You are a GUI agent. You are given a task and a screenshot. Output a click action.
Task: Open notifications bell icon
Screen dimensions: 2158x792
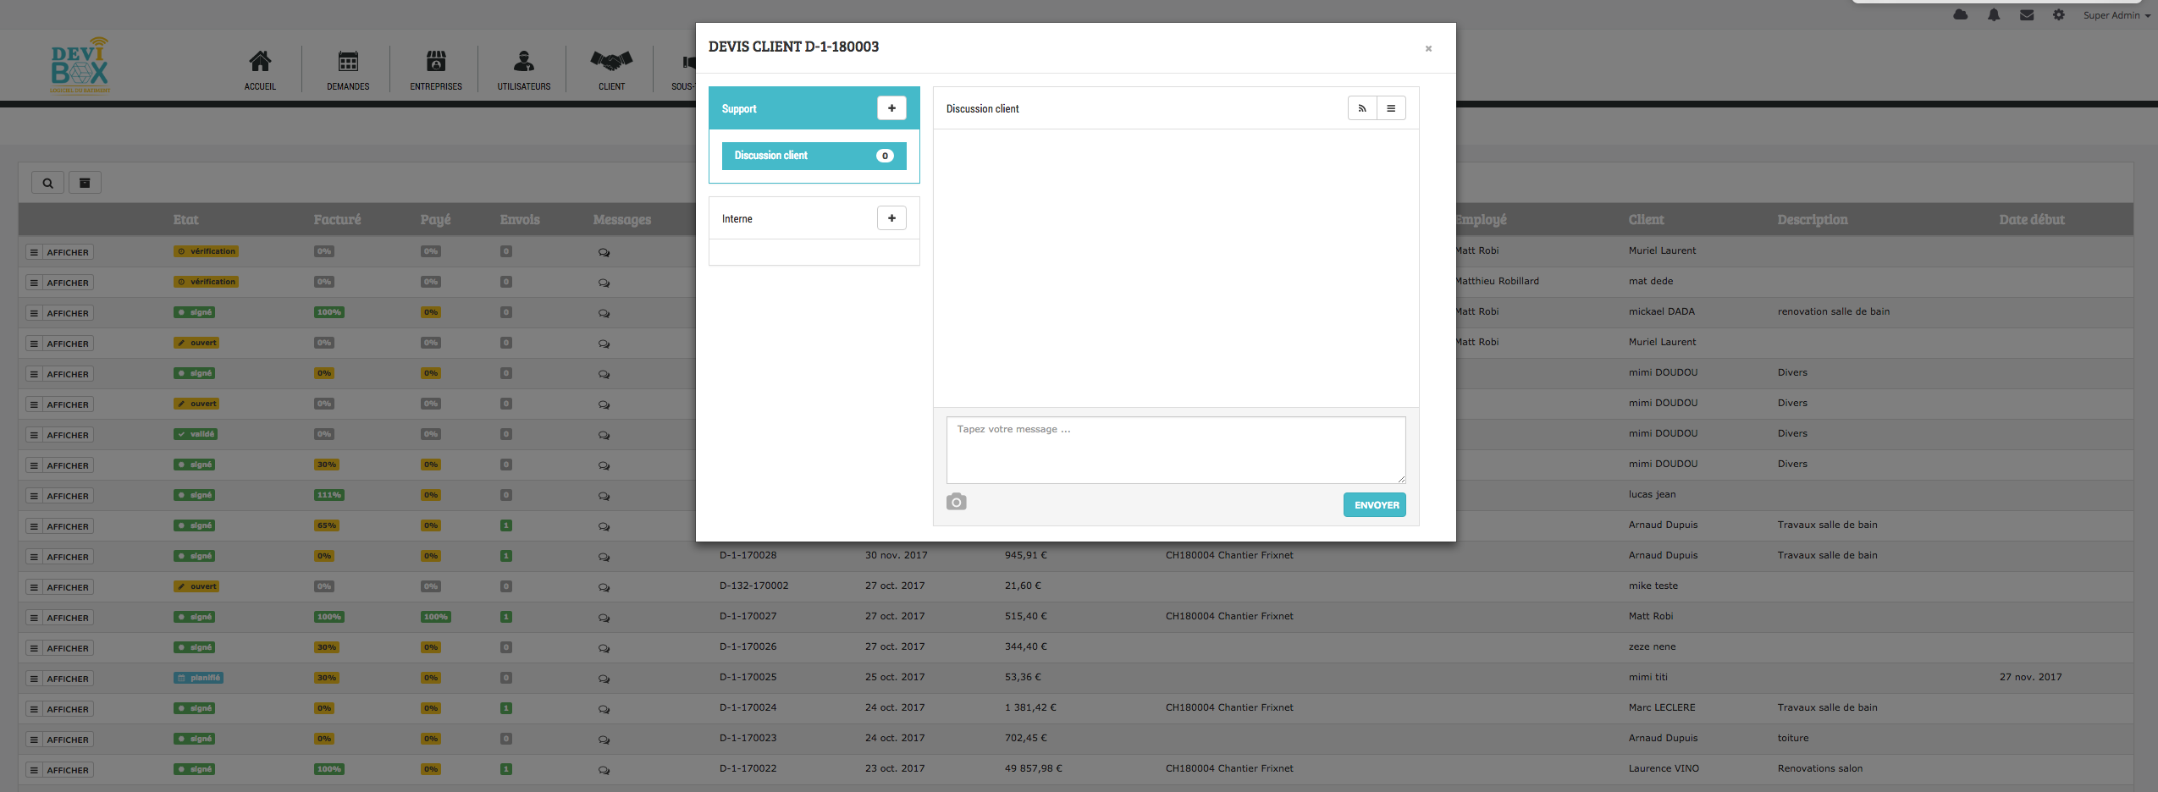1994,14
